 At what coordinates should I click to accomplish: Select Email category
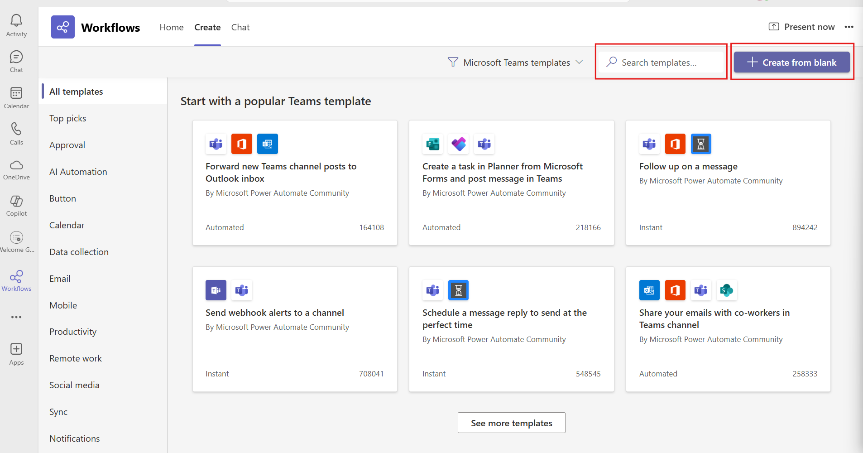[x=103, y=279]
